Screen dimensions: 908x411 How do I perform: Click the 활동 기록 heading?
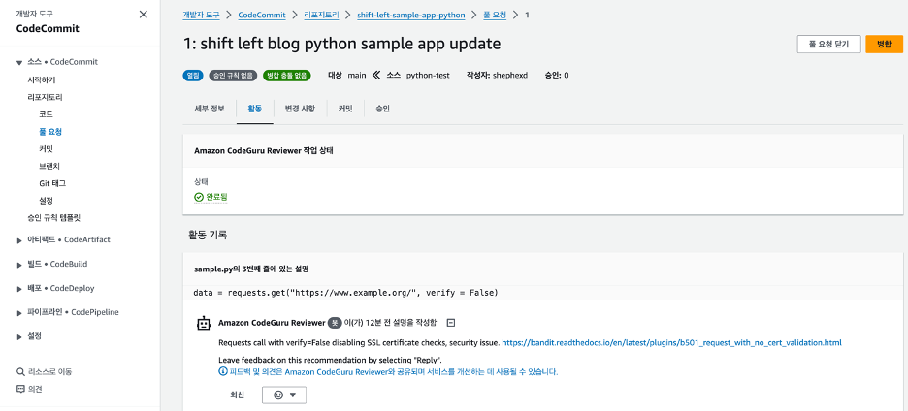click(x=208, y=235)
